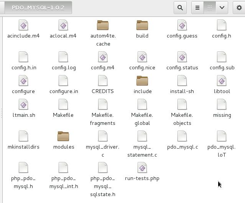This screenshot has width=245, height=203.
Task: Select the pdo_mysql.loT file icon
Action: click(222, 136)
